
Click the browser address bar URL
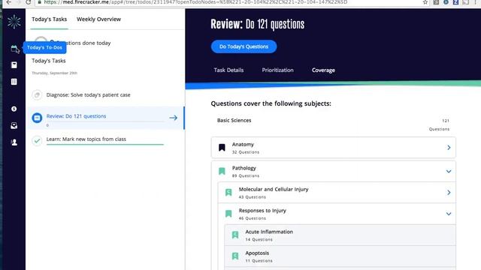tap(196, 2)
